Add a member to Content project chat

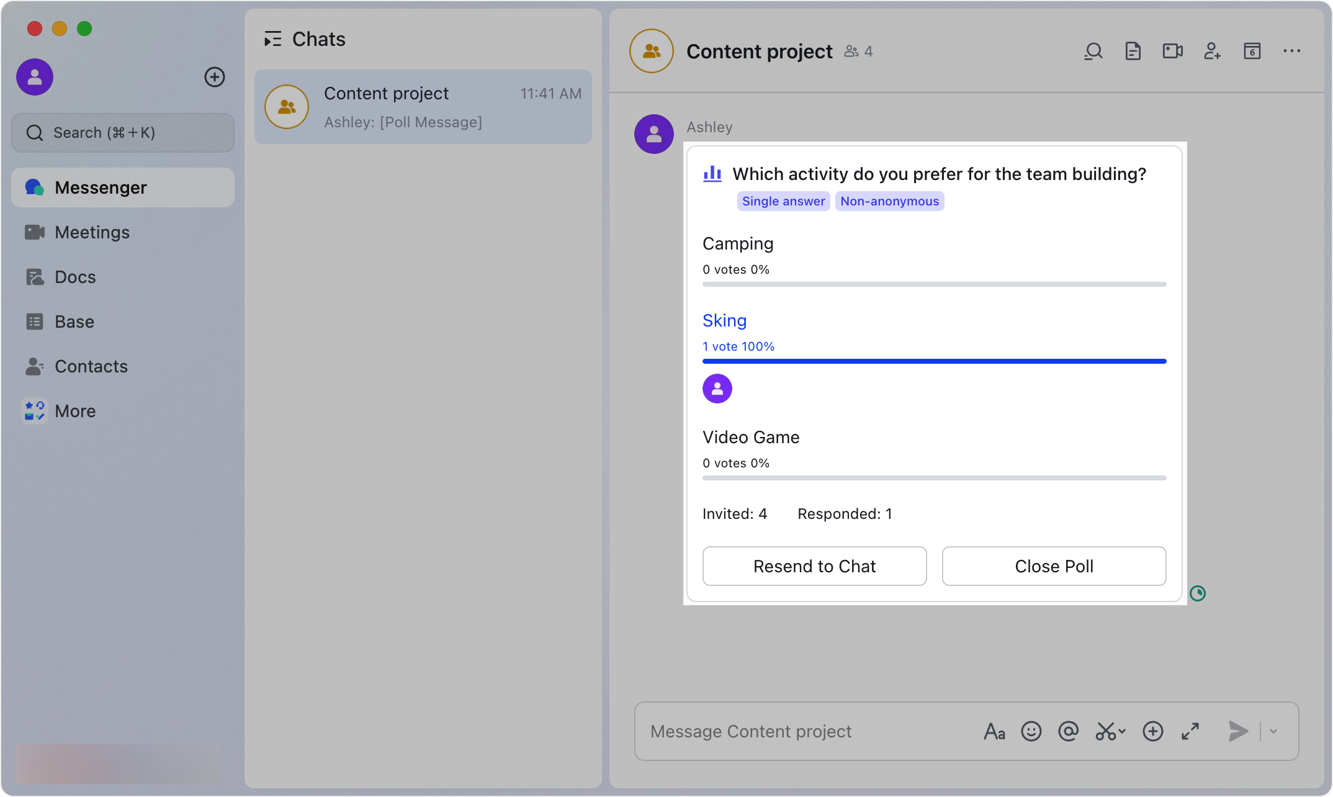pyautogui.click(x=1212, y=51)
